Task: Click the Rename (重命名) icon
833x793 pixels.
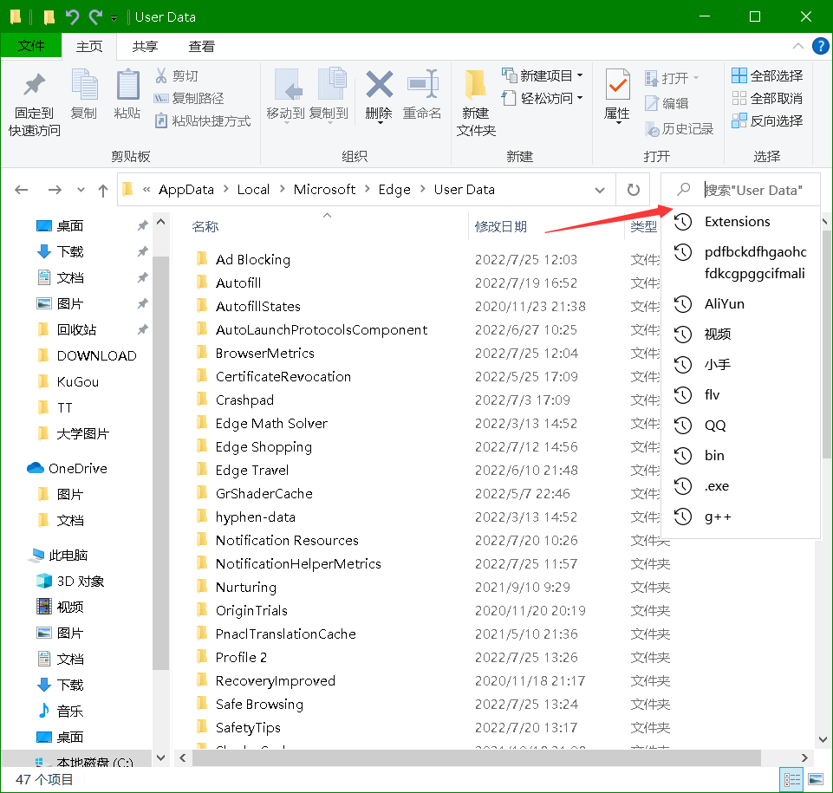Action: coord(422,84)
